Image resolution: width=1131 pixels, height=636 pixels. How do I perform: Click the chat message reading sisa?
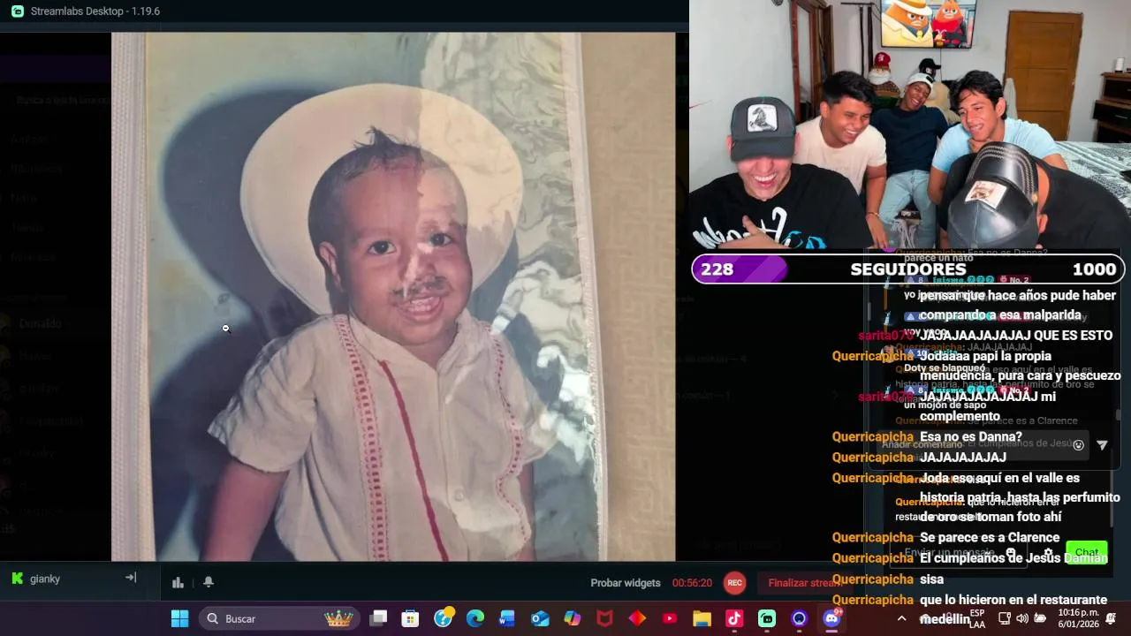[932, 579]
